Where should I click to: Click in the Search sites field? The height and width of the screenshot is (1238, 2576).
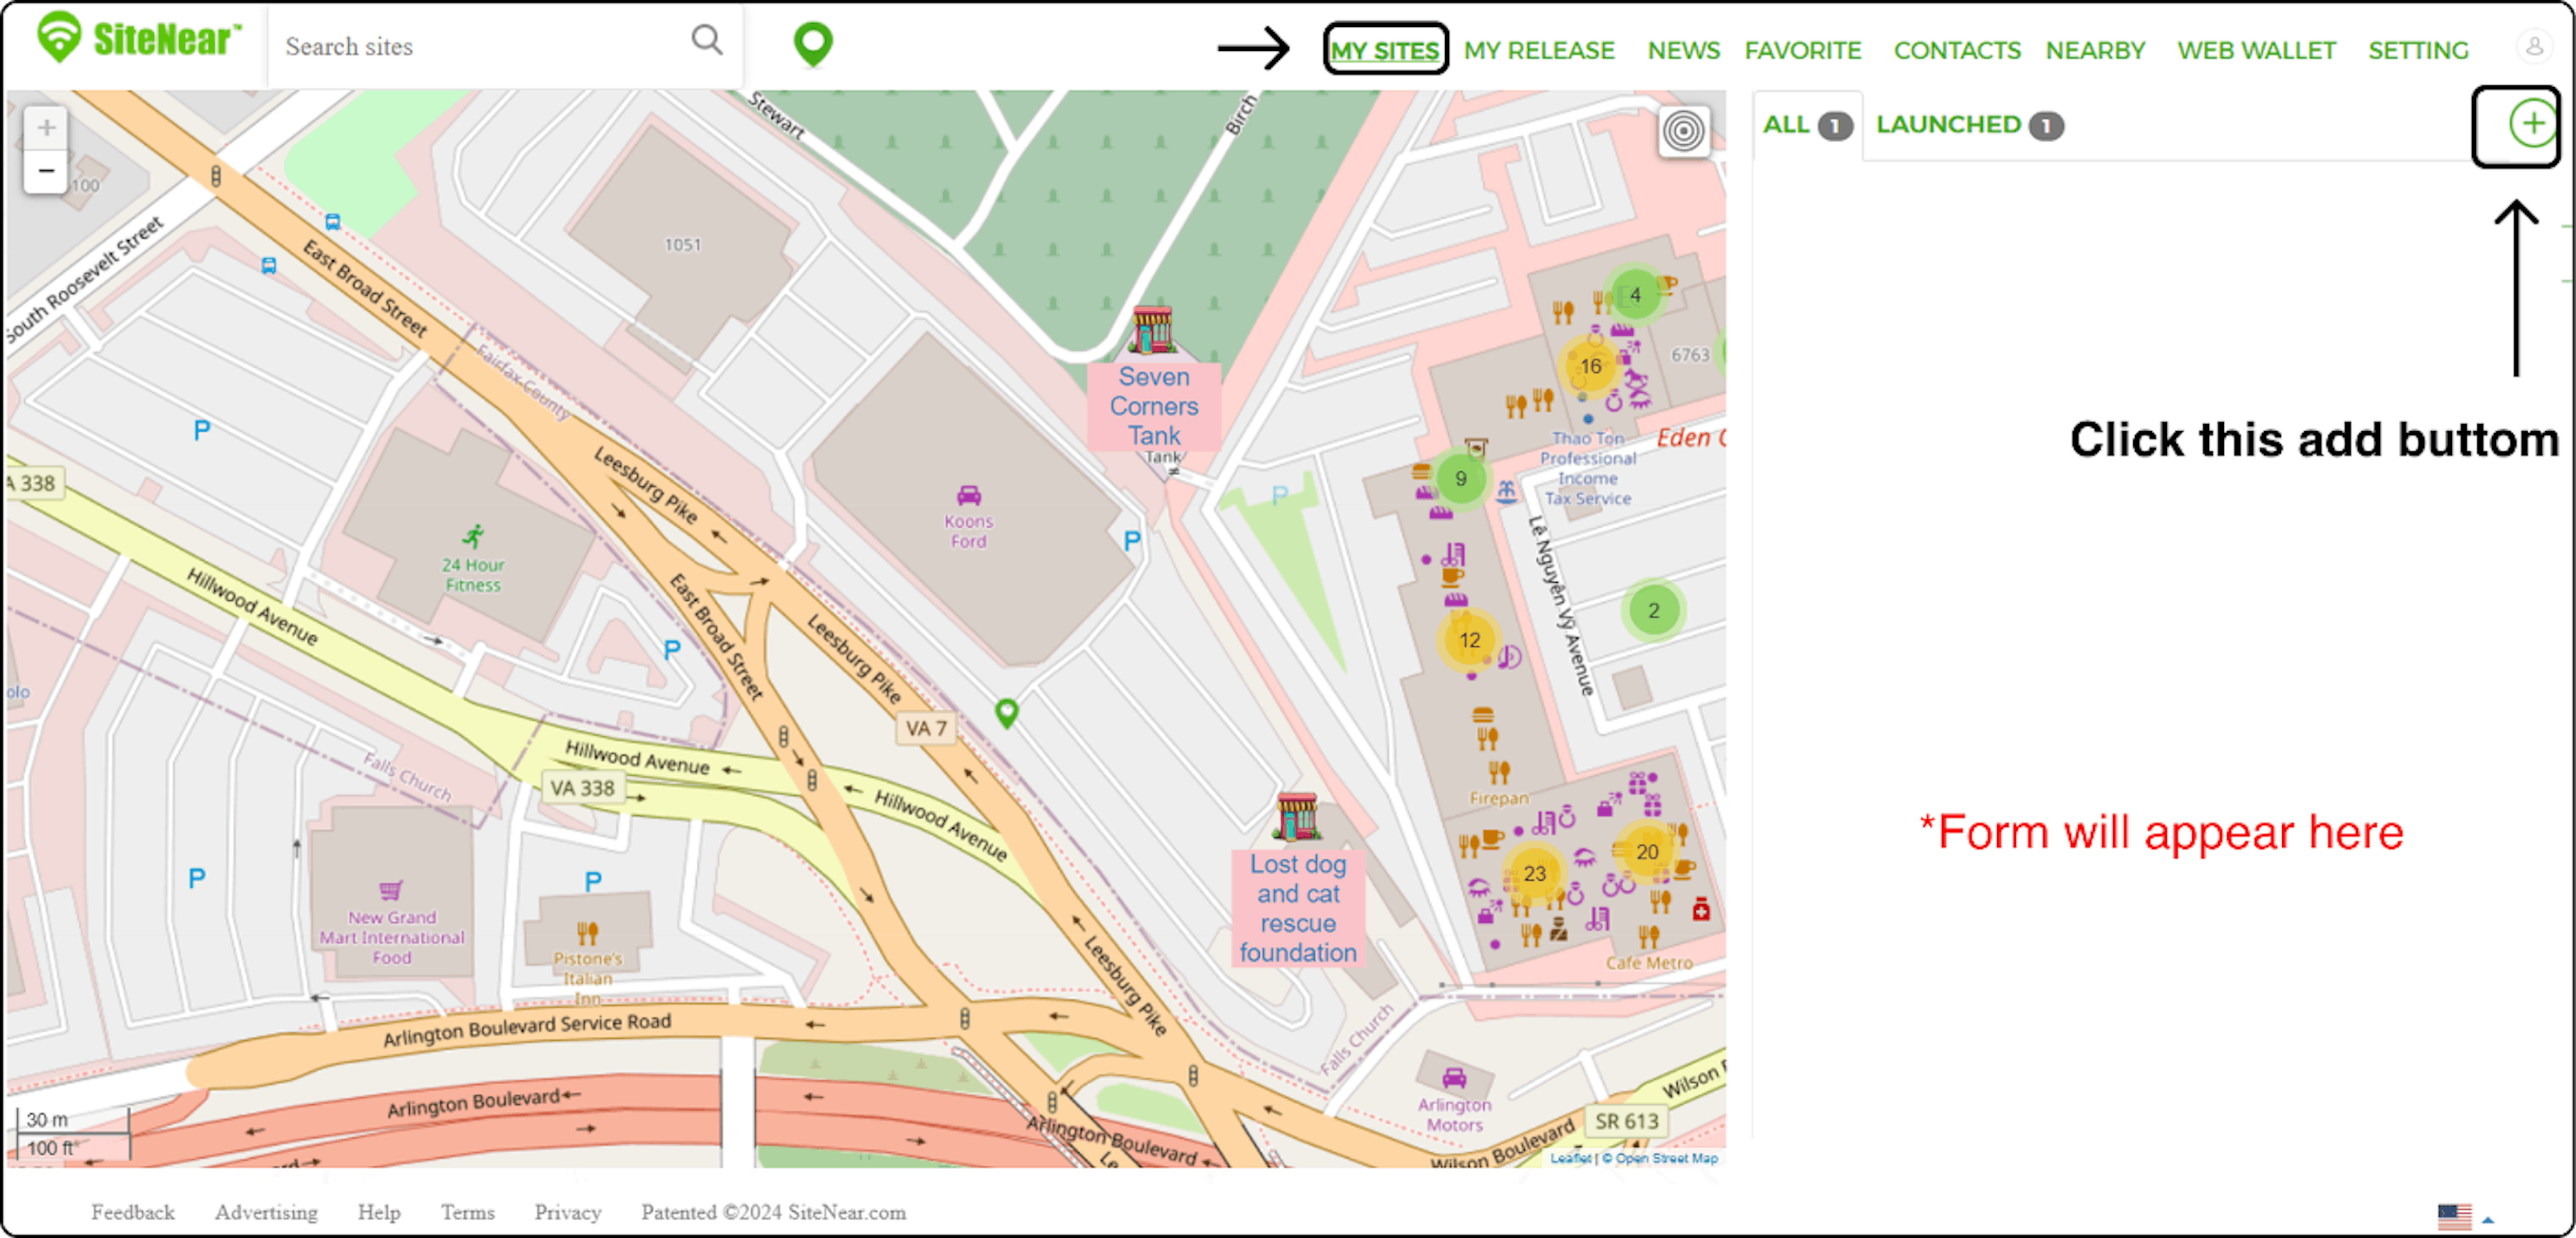click(470, 46)
